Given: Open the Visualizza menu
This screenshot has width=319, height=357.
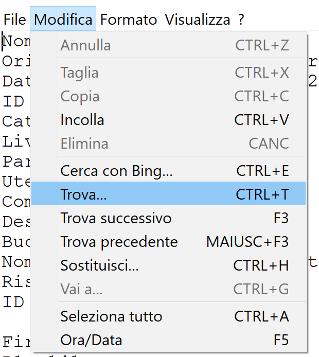Looking at the screenshot, I should [198, 20].
